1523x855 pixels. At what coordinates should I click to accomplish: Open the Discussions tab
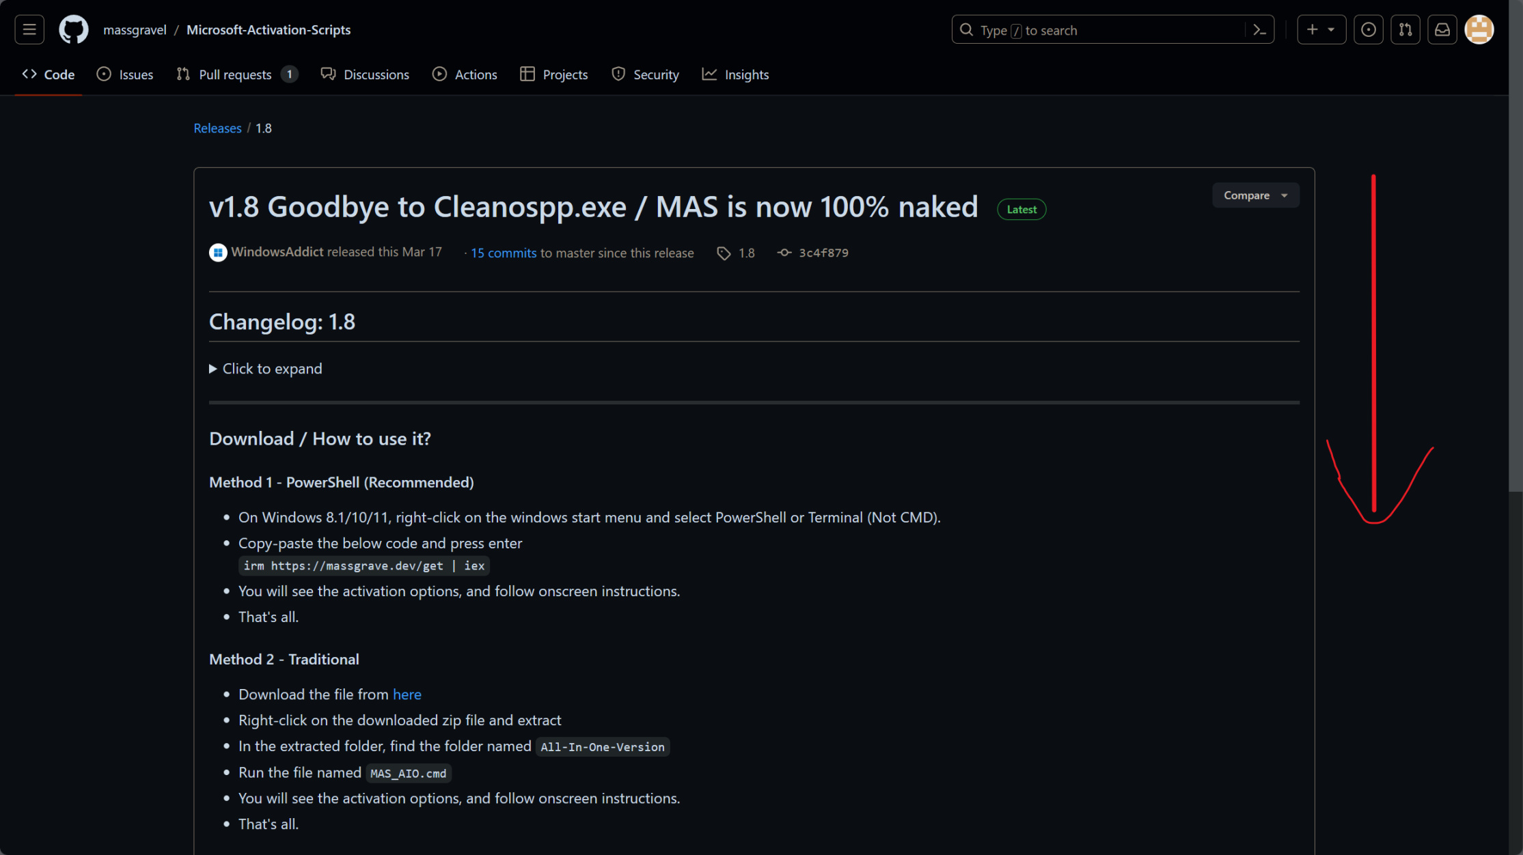(x=366, y=74)
